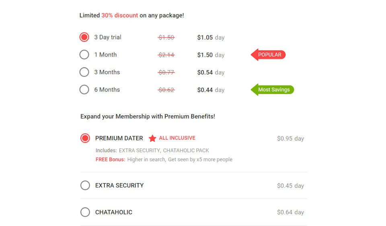
Task: Click the red POPULAR arrow badge
Action: pyautogui.click(x=269, y=55)
